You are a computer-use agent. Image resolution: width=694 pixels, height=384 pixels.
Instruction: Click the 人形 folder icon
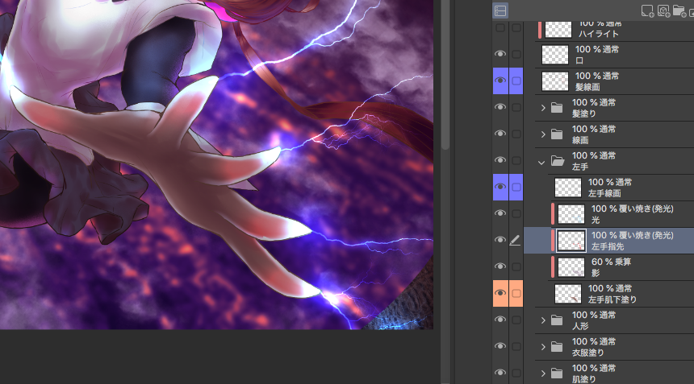pos(557,320)
